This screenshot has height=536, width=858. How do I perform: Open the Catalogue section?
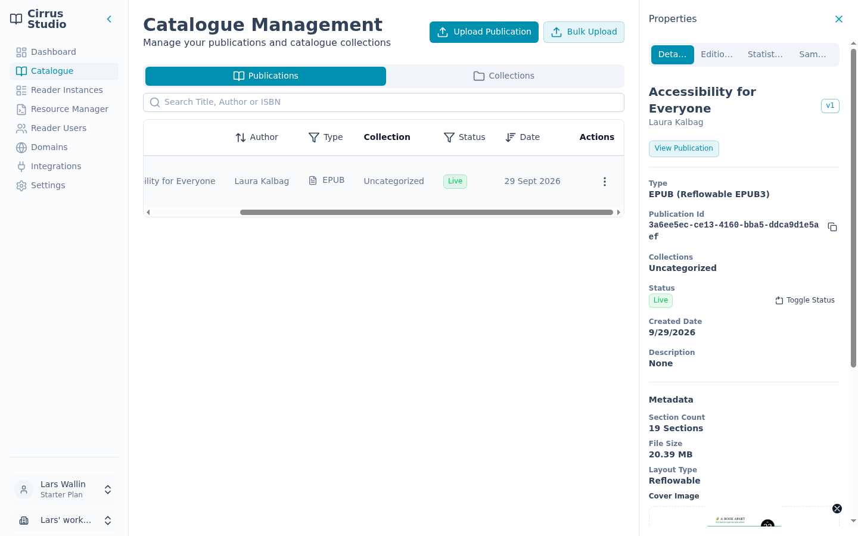pos(64,71)
